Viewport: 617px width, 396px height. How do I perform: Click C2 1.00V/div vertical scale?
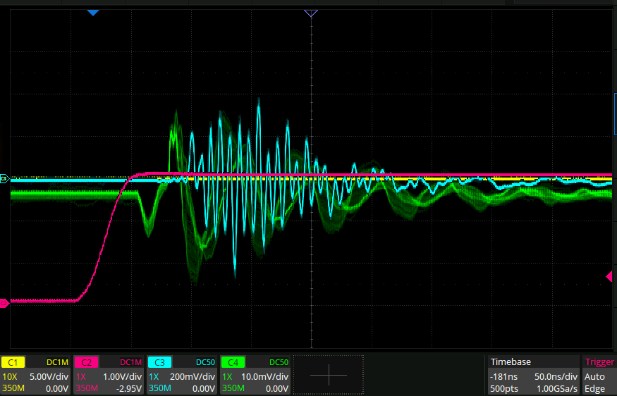[x=121, y=377]
